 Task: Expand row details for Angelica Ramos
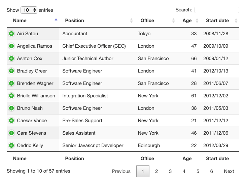coord(11,46)
